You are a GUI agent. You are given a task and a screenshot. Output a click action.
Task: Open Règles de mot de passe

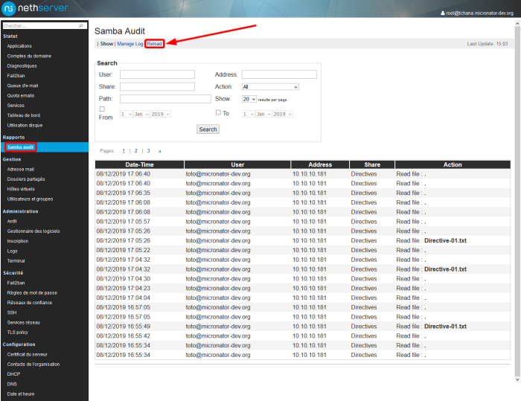tap(32, 292)
